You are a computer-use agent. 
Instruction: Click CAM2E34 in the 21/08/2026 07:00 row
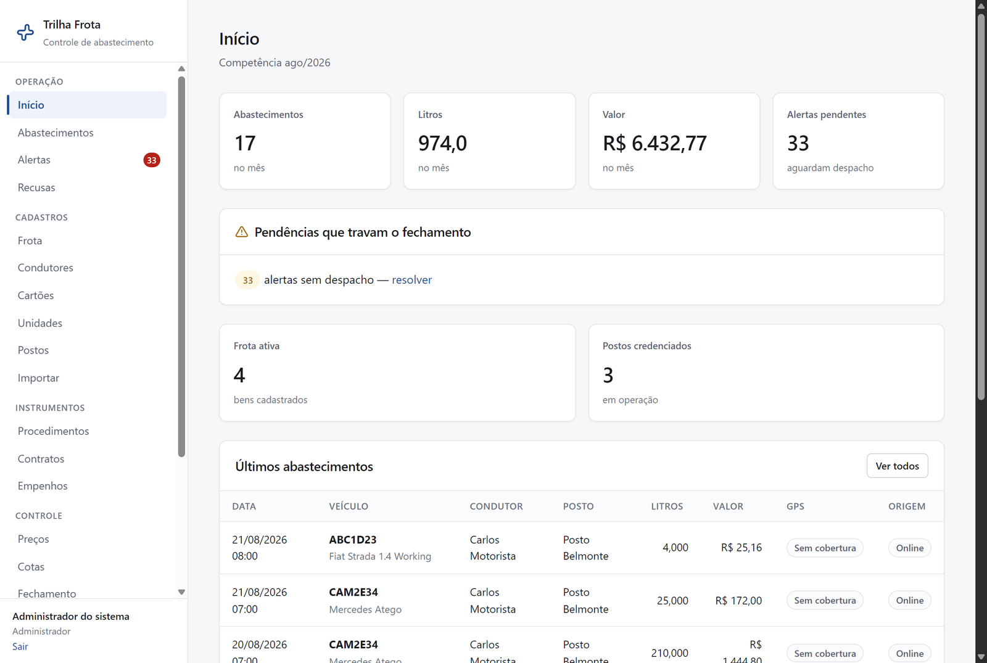coord(353,592)
